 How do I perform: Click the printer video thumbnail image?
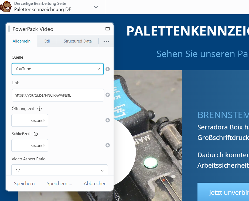[x=148, y=135]
